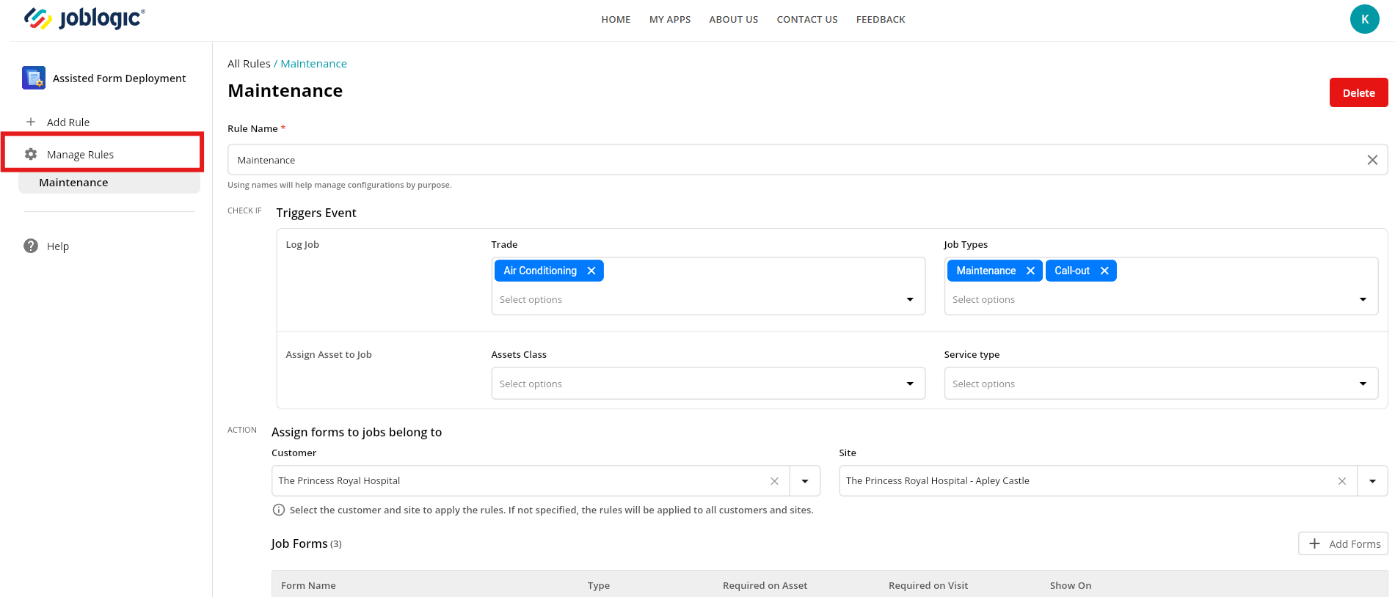
Task: Click the red Delete button
Action: click(x=1358, y=92)
